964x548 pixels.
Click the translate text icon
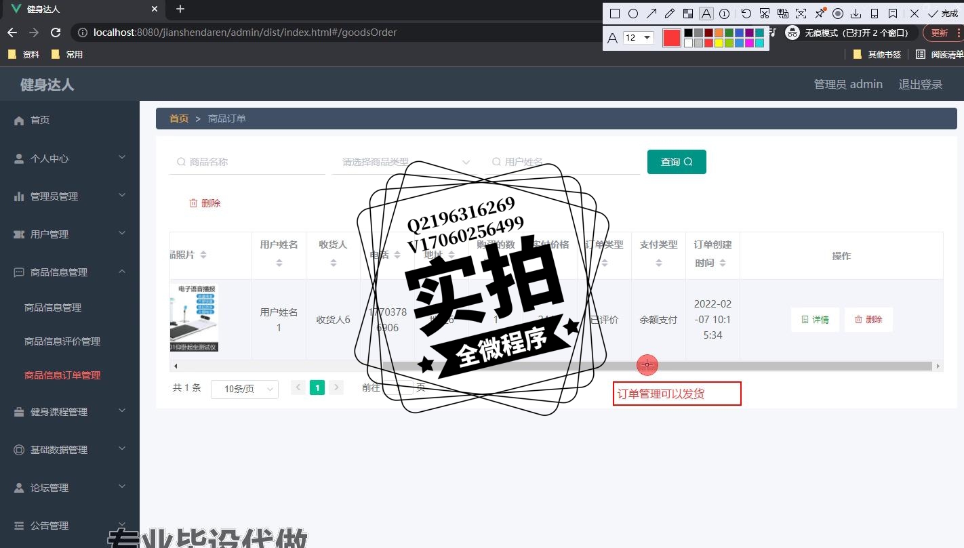pyautogui.click(x=783, y=14)
